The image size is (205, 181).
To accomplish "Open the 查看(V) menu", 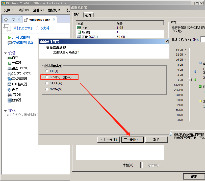I will click(38, 10).
